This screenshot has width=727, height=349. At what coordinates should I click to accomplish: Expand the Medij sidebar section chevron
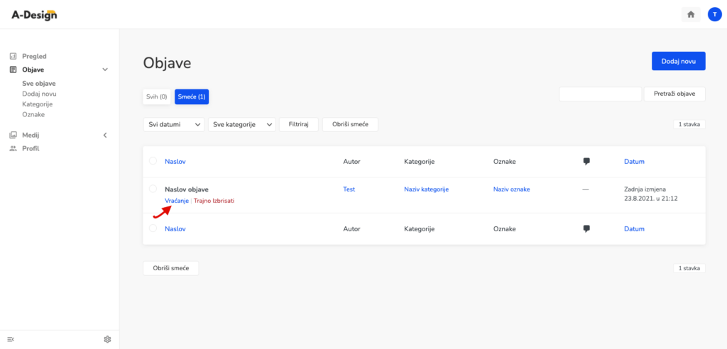click(x=105, y=135)
